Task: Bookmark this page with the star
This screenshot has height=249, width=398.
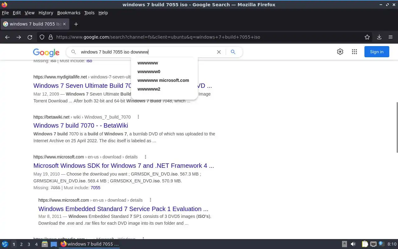Action: tap(367, 37)
